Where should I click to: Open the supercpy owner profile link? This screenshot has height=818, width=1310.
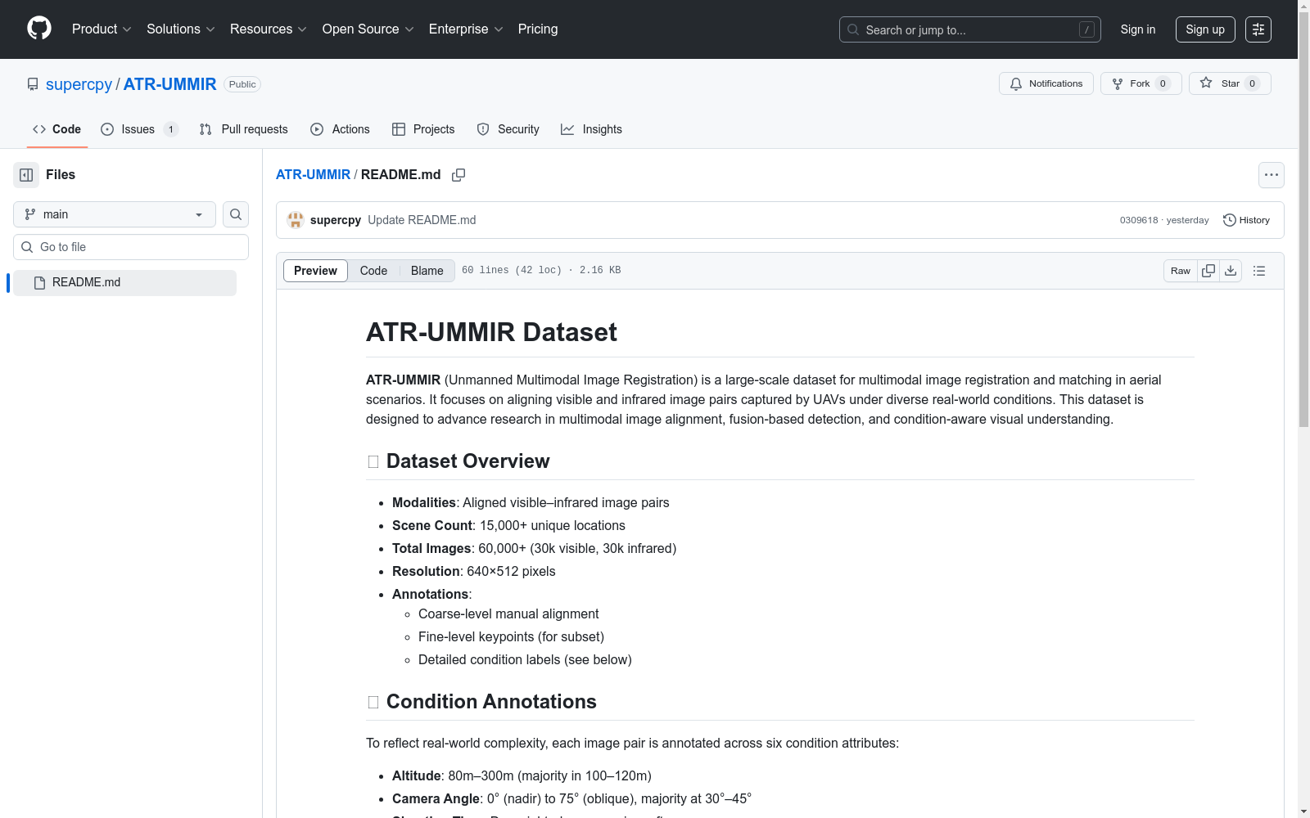pos(79,84)
